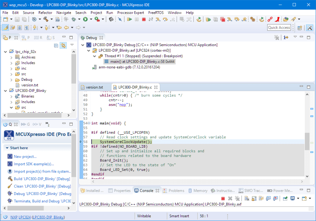This screenshot has height=221, width=316.
Task: Collapse the lpc_chip_82x project tree
Action: click(x=5, y=51)
